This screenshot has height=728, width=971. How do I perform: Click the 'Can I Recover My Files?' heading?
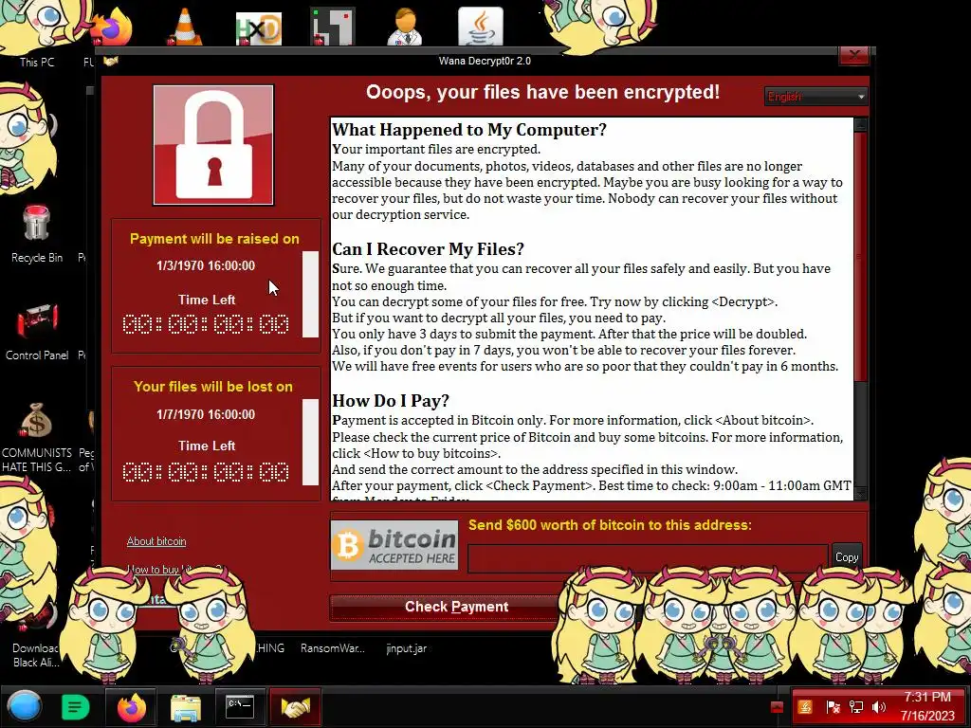point(428,249)
